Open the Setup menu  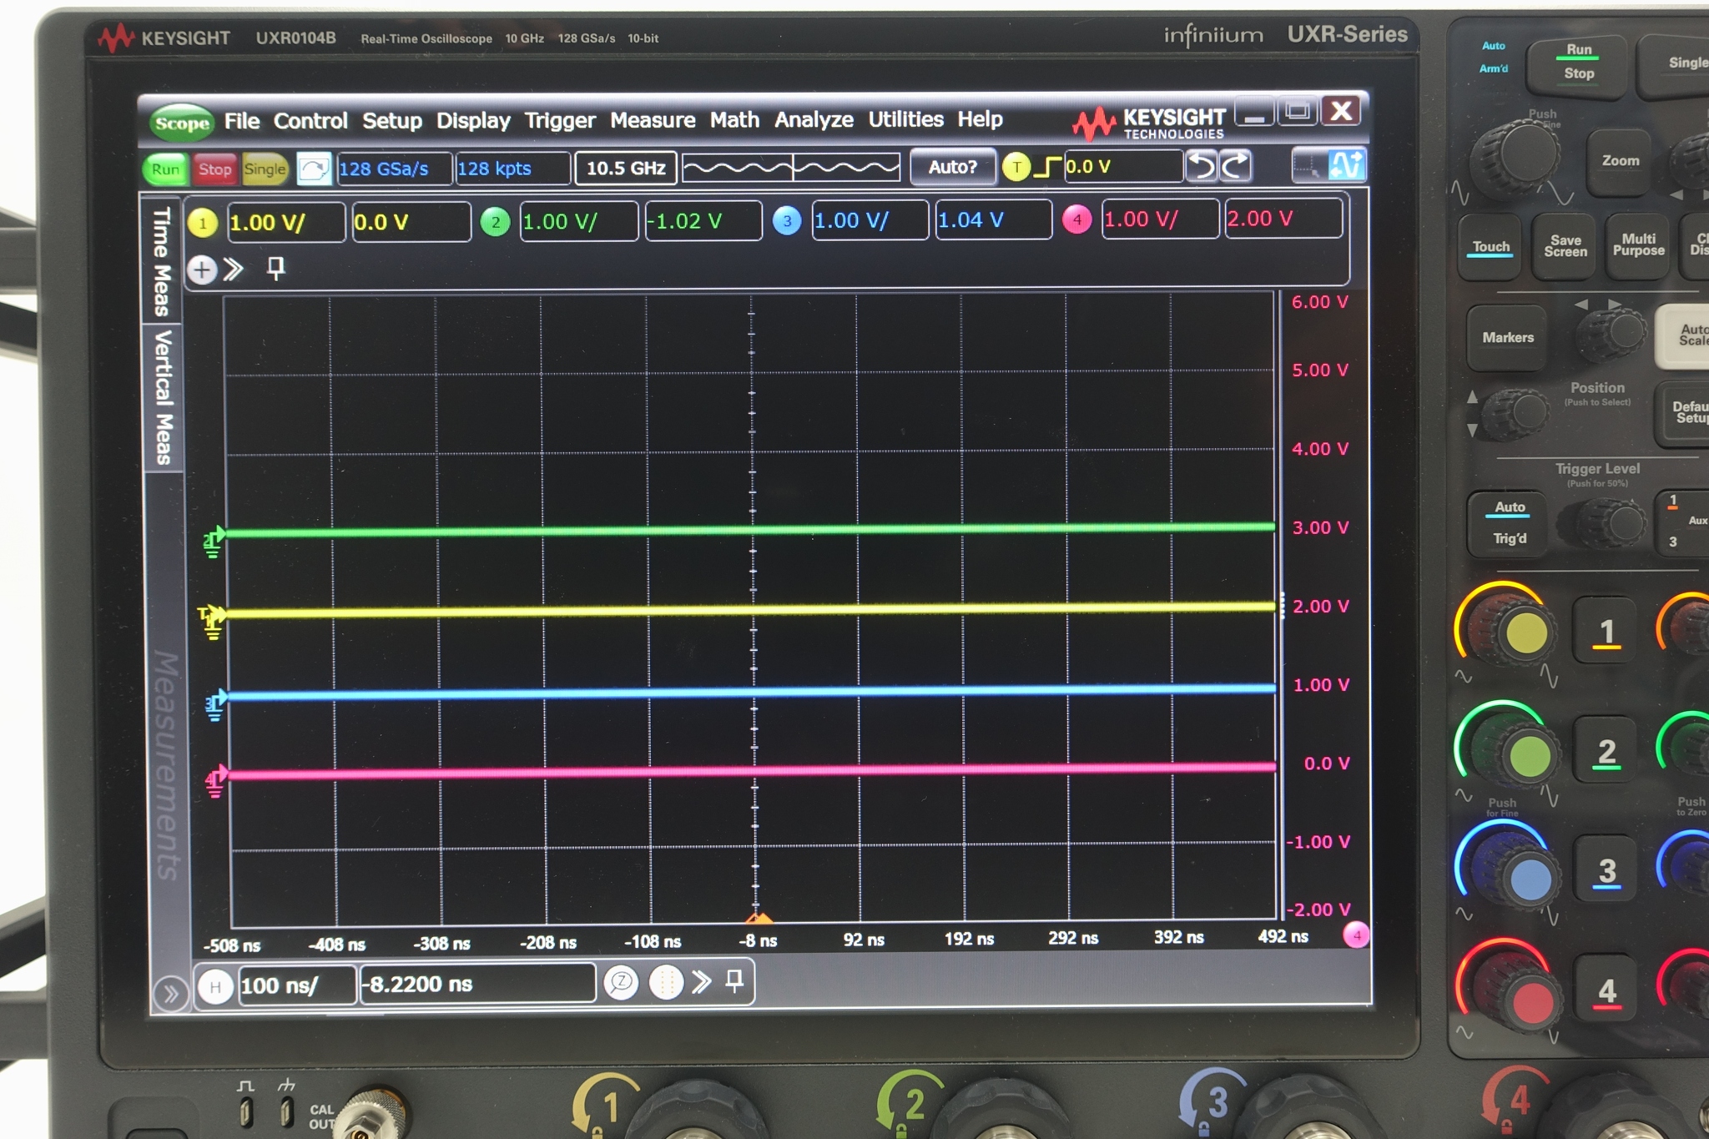click(x=392, y=121)
